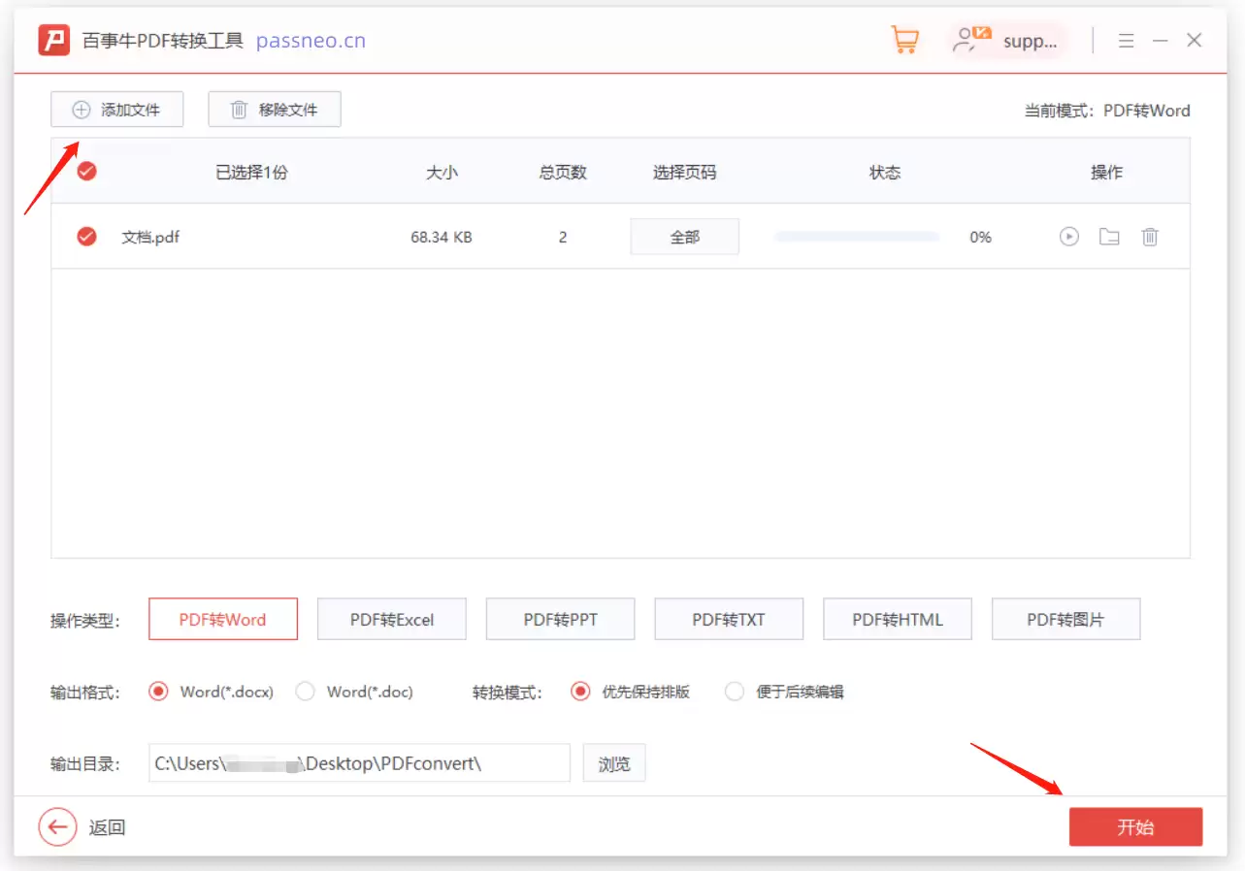Screen dimensions: 1245x871
Task: Switch to PDF转Excel mode
Action: (391, 619)
